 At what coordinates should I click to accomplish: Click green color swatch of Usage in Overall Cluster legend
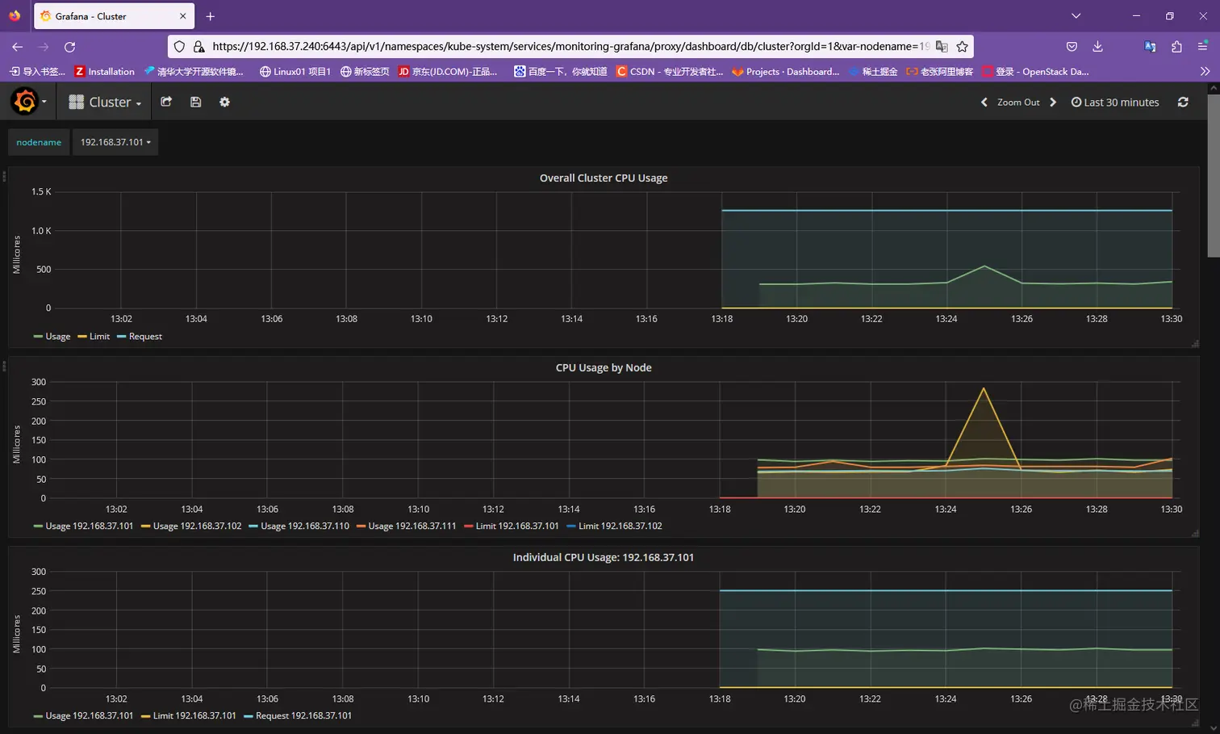(38, 337)
